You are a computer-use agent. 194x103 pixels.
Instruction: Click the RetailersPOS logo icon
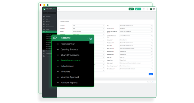pos(44,9)
